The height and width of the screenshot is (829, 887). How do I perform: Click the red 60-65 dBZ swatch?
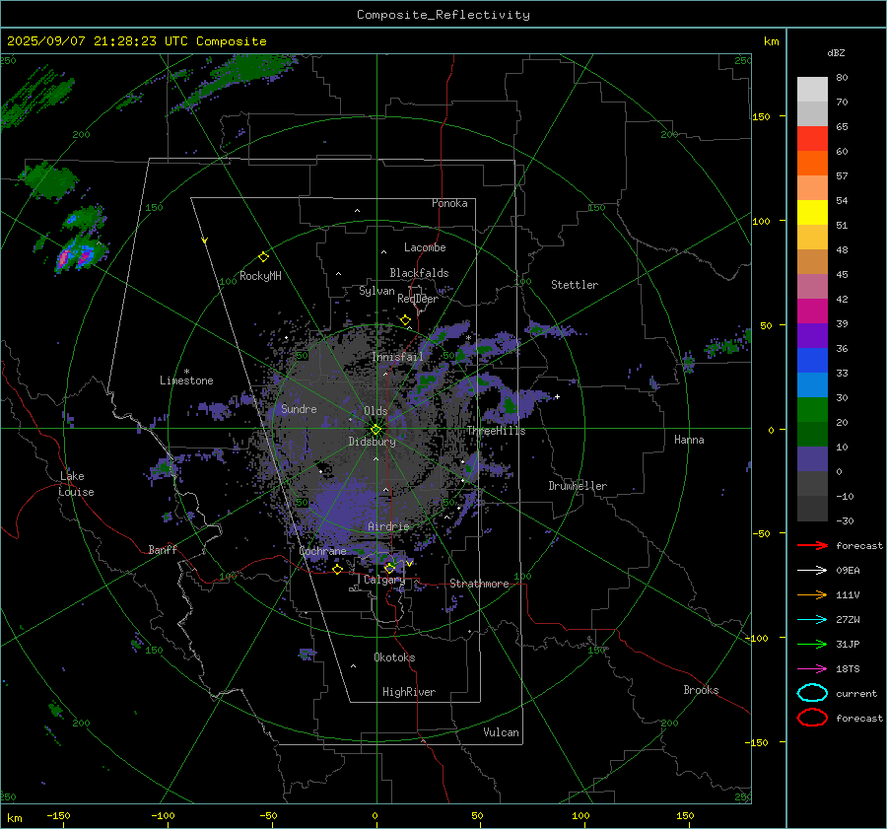812,139
